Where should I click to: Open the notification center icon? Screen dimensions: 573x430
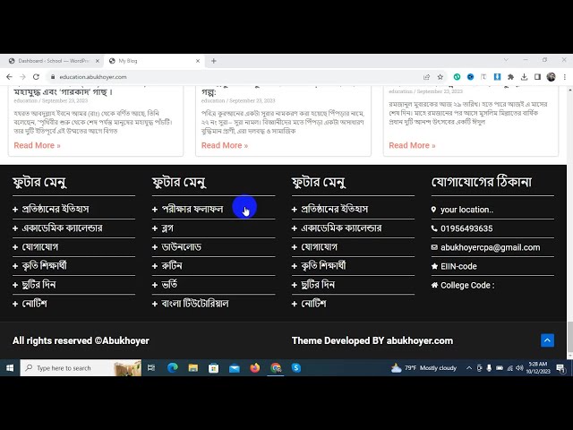(x=560, y=368)
